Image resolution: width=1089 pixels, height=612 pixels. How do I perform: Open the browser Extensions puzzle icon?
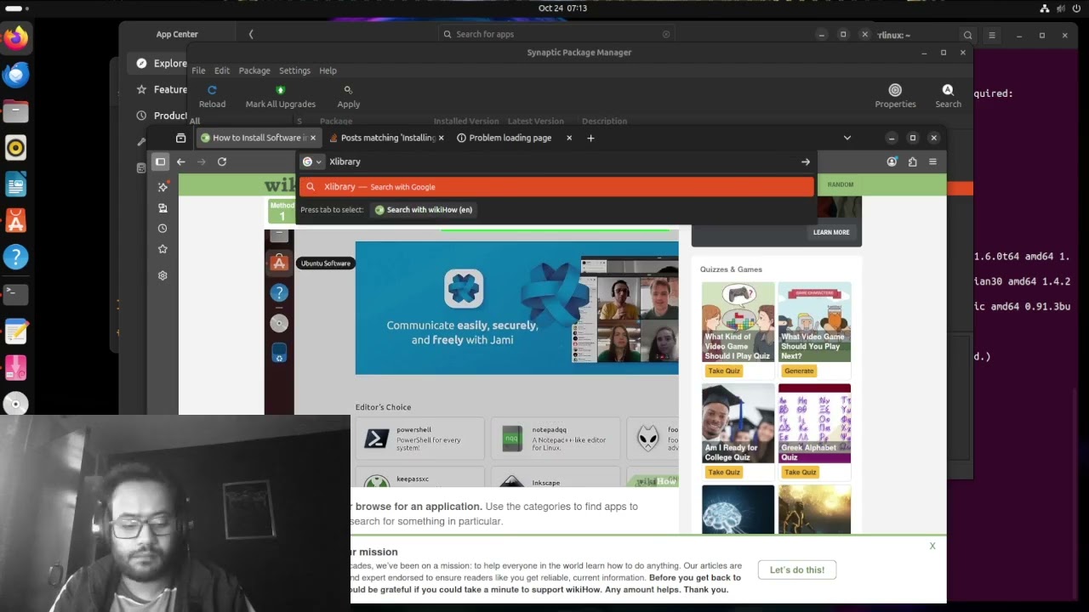(912, 161)
